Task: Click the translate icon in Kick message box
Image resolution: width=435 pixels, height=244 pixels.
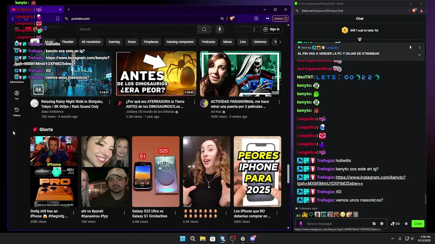Action: (x=374, y=224)
